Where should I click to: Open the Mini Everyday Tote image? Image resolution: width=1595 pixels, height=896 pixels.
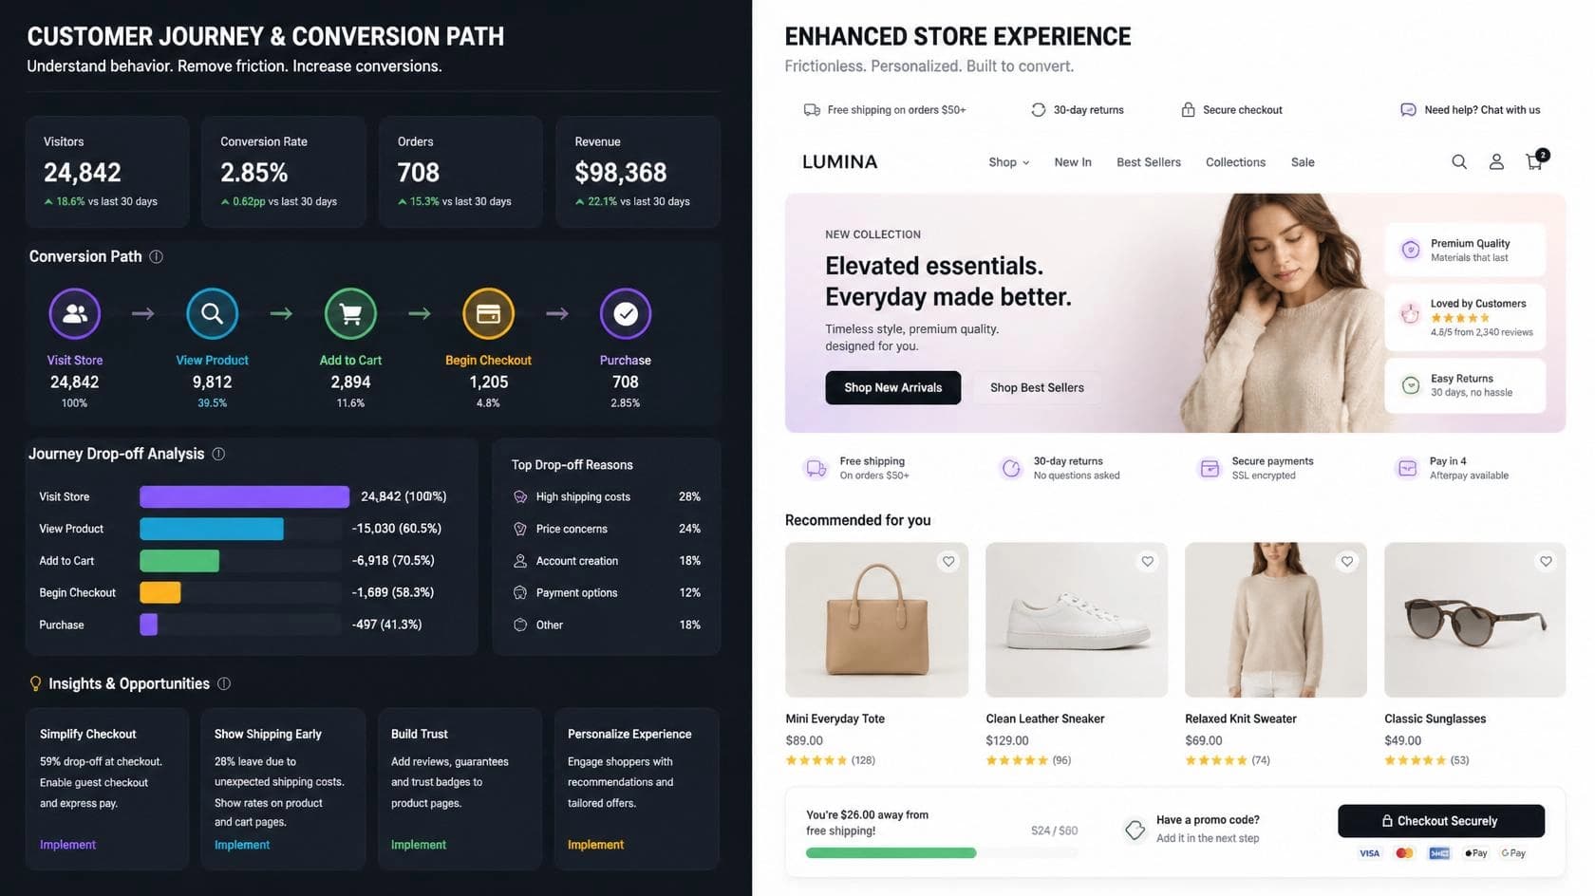(x=876, y=620)
